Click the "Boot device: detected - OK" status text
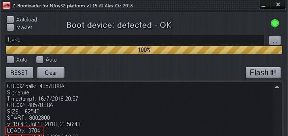The height and width of the screenshot is (136, 288). click(119, 25)
